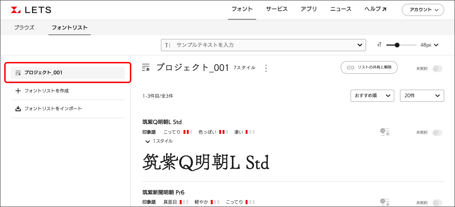
Task: Click list icon beside sidebar プロジェクト_001
Action: [x=18, y=73]
